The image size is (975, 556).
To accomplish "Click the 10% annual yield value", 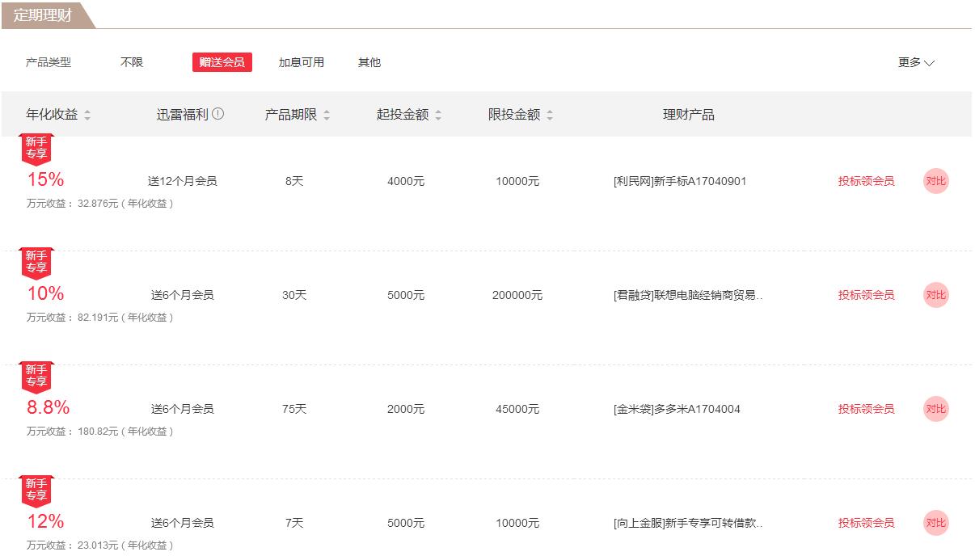I will tap(45, 293).
